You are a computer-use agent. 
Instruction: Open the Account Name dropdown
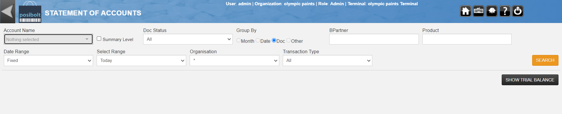(x=48, y=39)
